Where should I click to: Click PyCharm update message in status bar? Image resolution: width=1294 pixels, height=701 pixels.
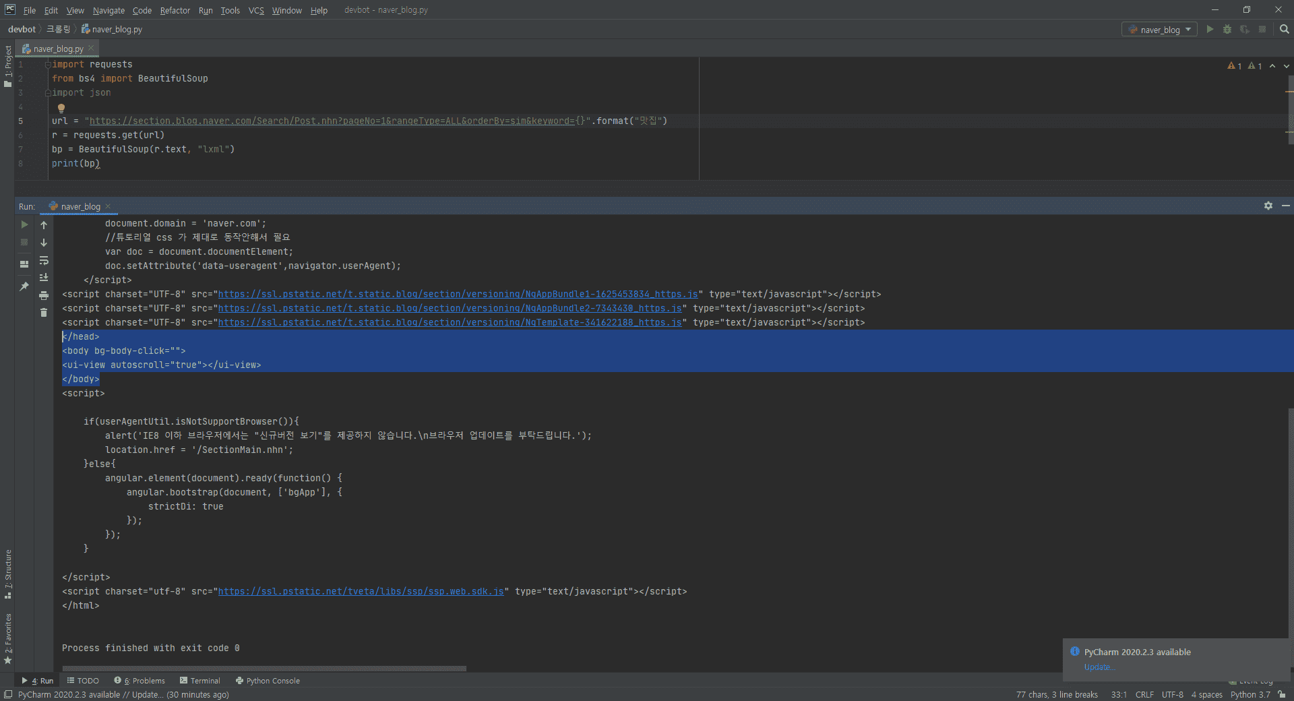[x=123, y=694]
